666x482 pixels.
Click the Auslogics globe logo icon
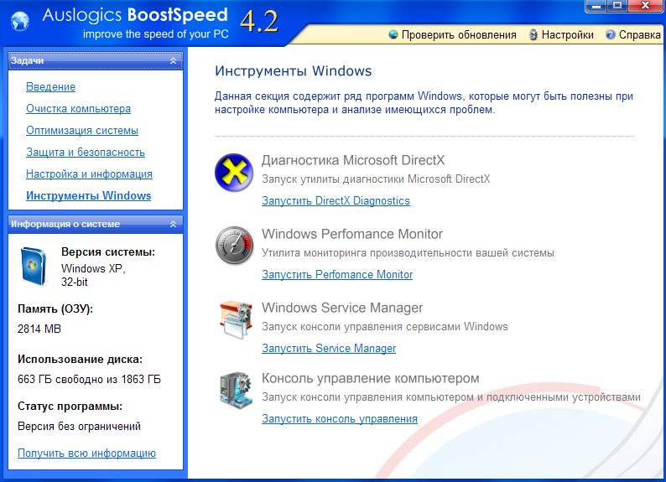(20, 20)
